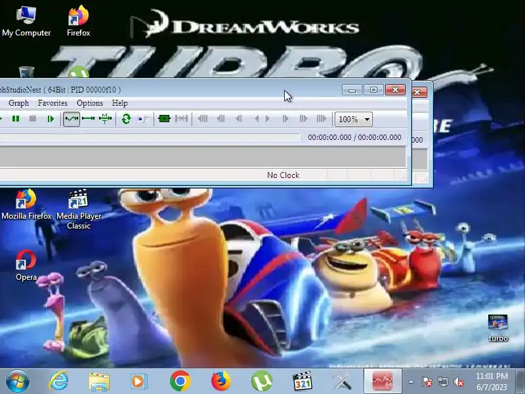Select the Firefox desktop shortcut at the top
The width and height of the screenshot is (525, 394).
coord(78,21)
